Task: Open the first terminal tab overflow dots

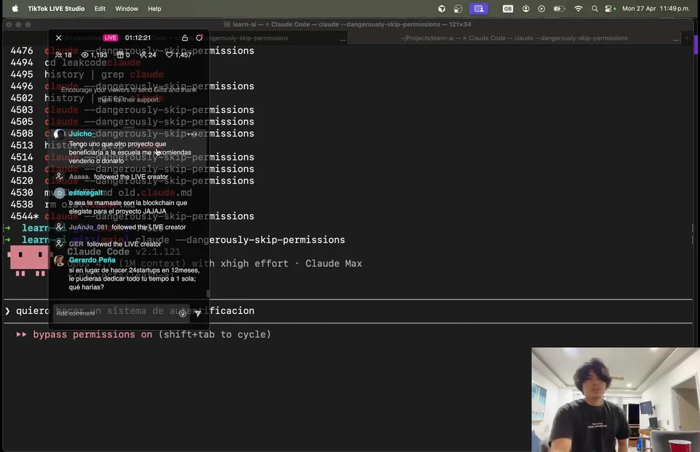Action: point(342,40)
